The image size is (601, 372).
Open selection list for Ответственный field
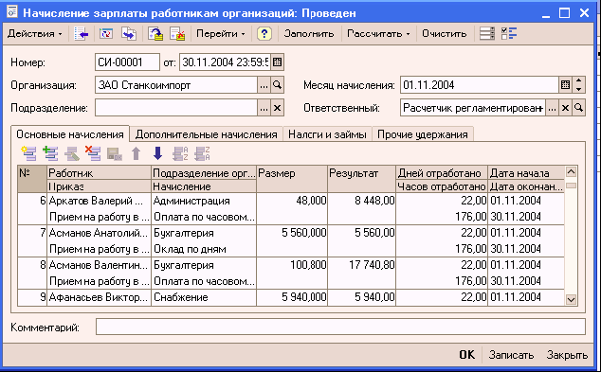point(552,108)
